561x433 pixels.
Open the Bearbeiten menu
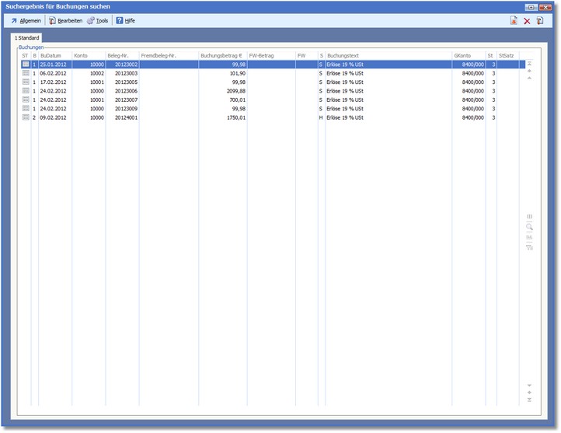(65, 20)
